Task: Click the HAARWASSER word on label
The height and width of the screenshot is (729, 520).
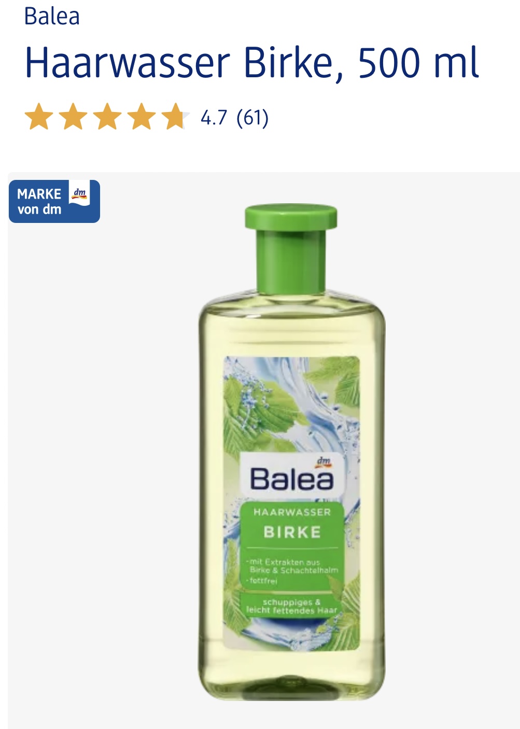Action: (292, 512)
